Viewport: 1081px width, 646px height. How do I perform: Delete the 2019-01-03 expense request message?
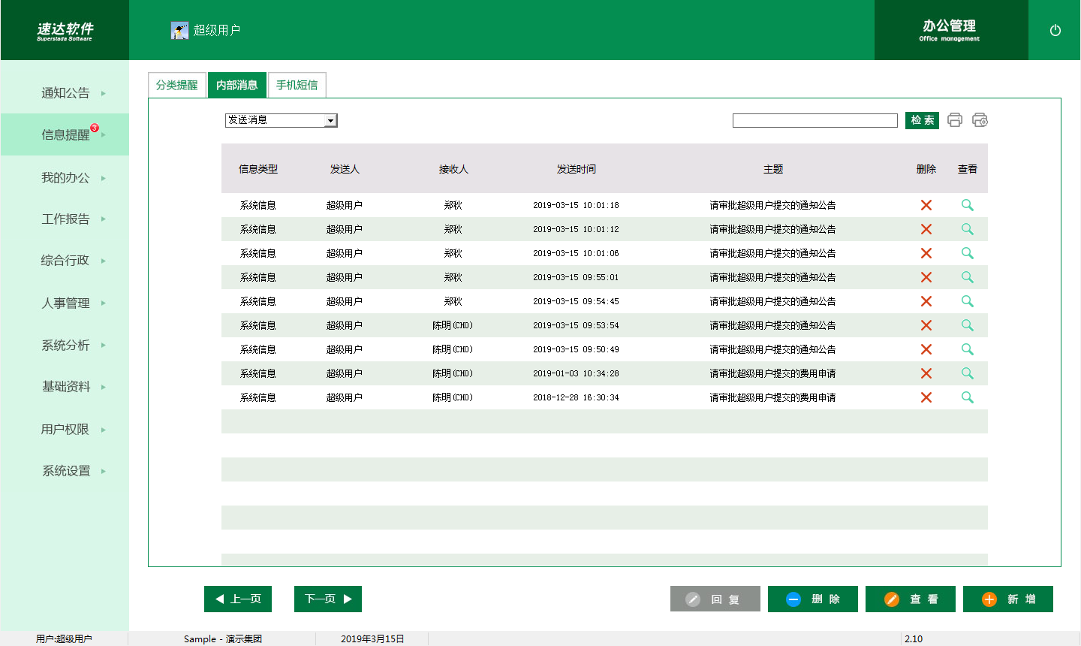pos(926,373)
